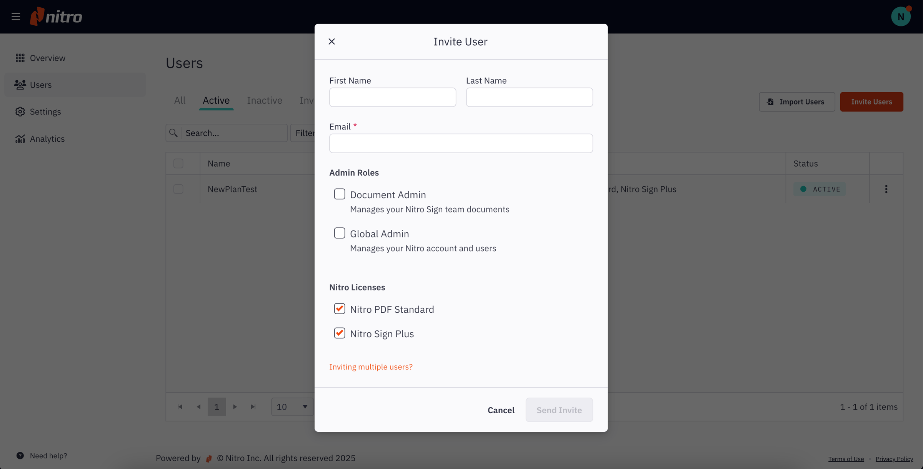923x469 pixels.
Task: Click inside the Email input field
Action: point(460,143)
